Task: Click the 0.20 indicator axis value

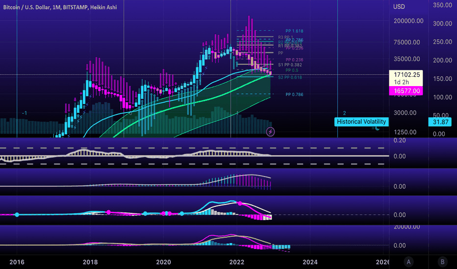Action: (400, 140)
